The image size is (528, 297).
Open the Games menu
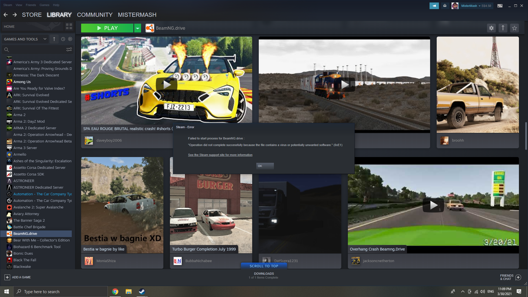[x=44, y=5]
